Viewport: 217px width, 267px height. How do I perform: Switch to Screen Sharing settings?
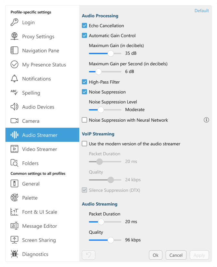14,240
